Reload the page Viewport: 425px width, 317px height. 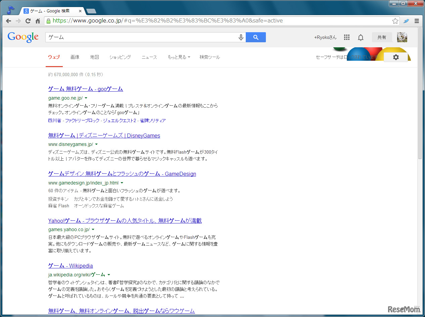click(x=28, y=21)
